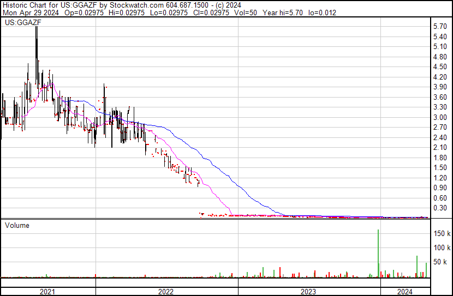Viewport: 453px width, 296px height.
Task: Select the 1.50 price axis label
Action: tap(440, 167)
